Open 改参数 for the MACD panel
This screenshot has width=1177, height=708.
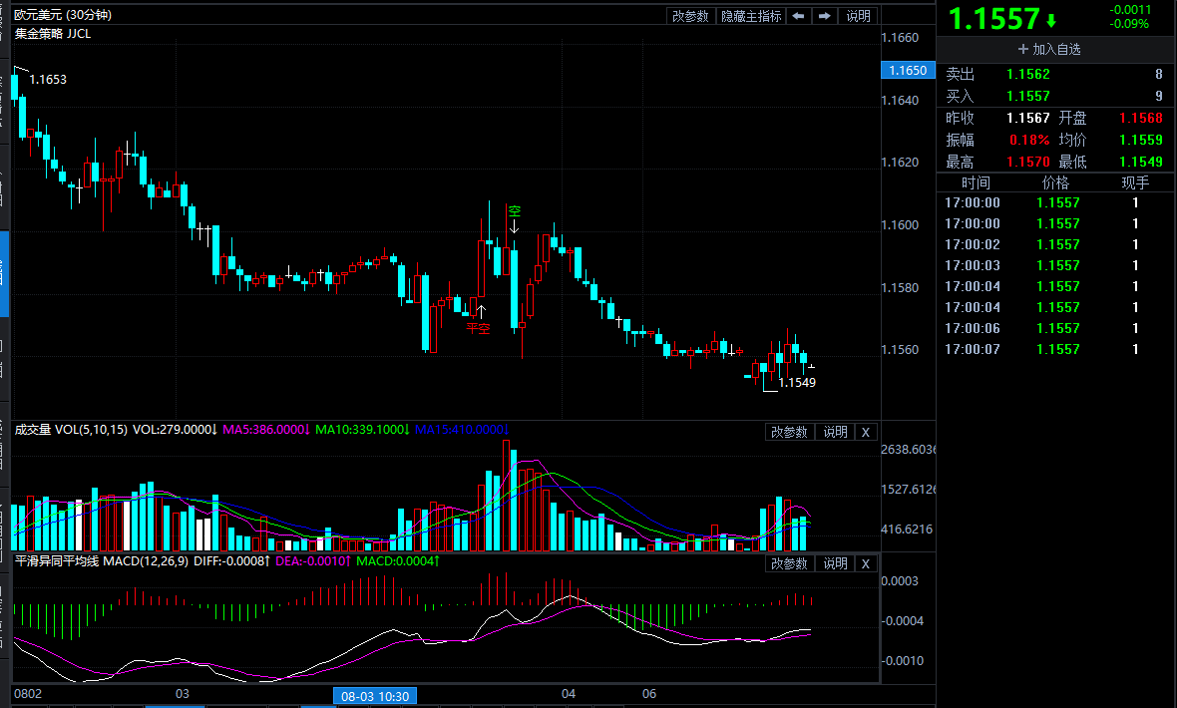coord(789,563)
